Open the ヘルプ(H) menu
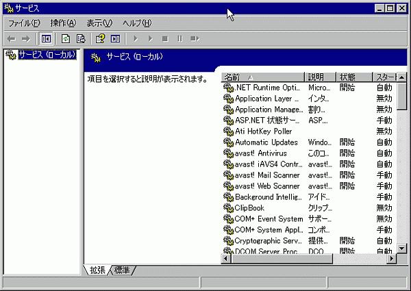Screen dimensions: 411x291 pyautogui.click(x=137, y=23)
